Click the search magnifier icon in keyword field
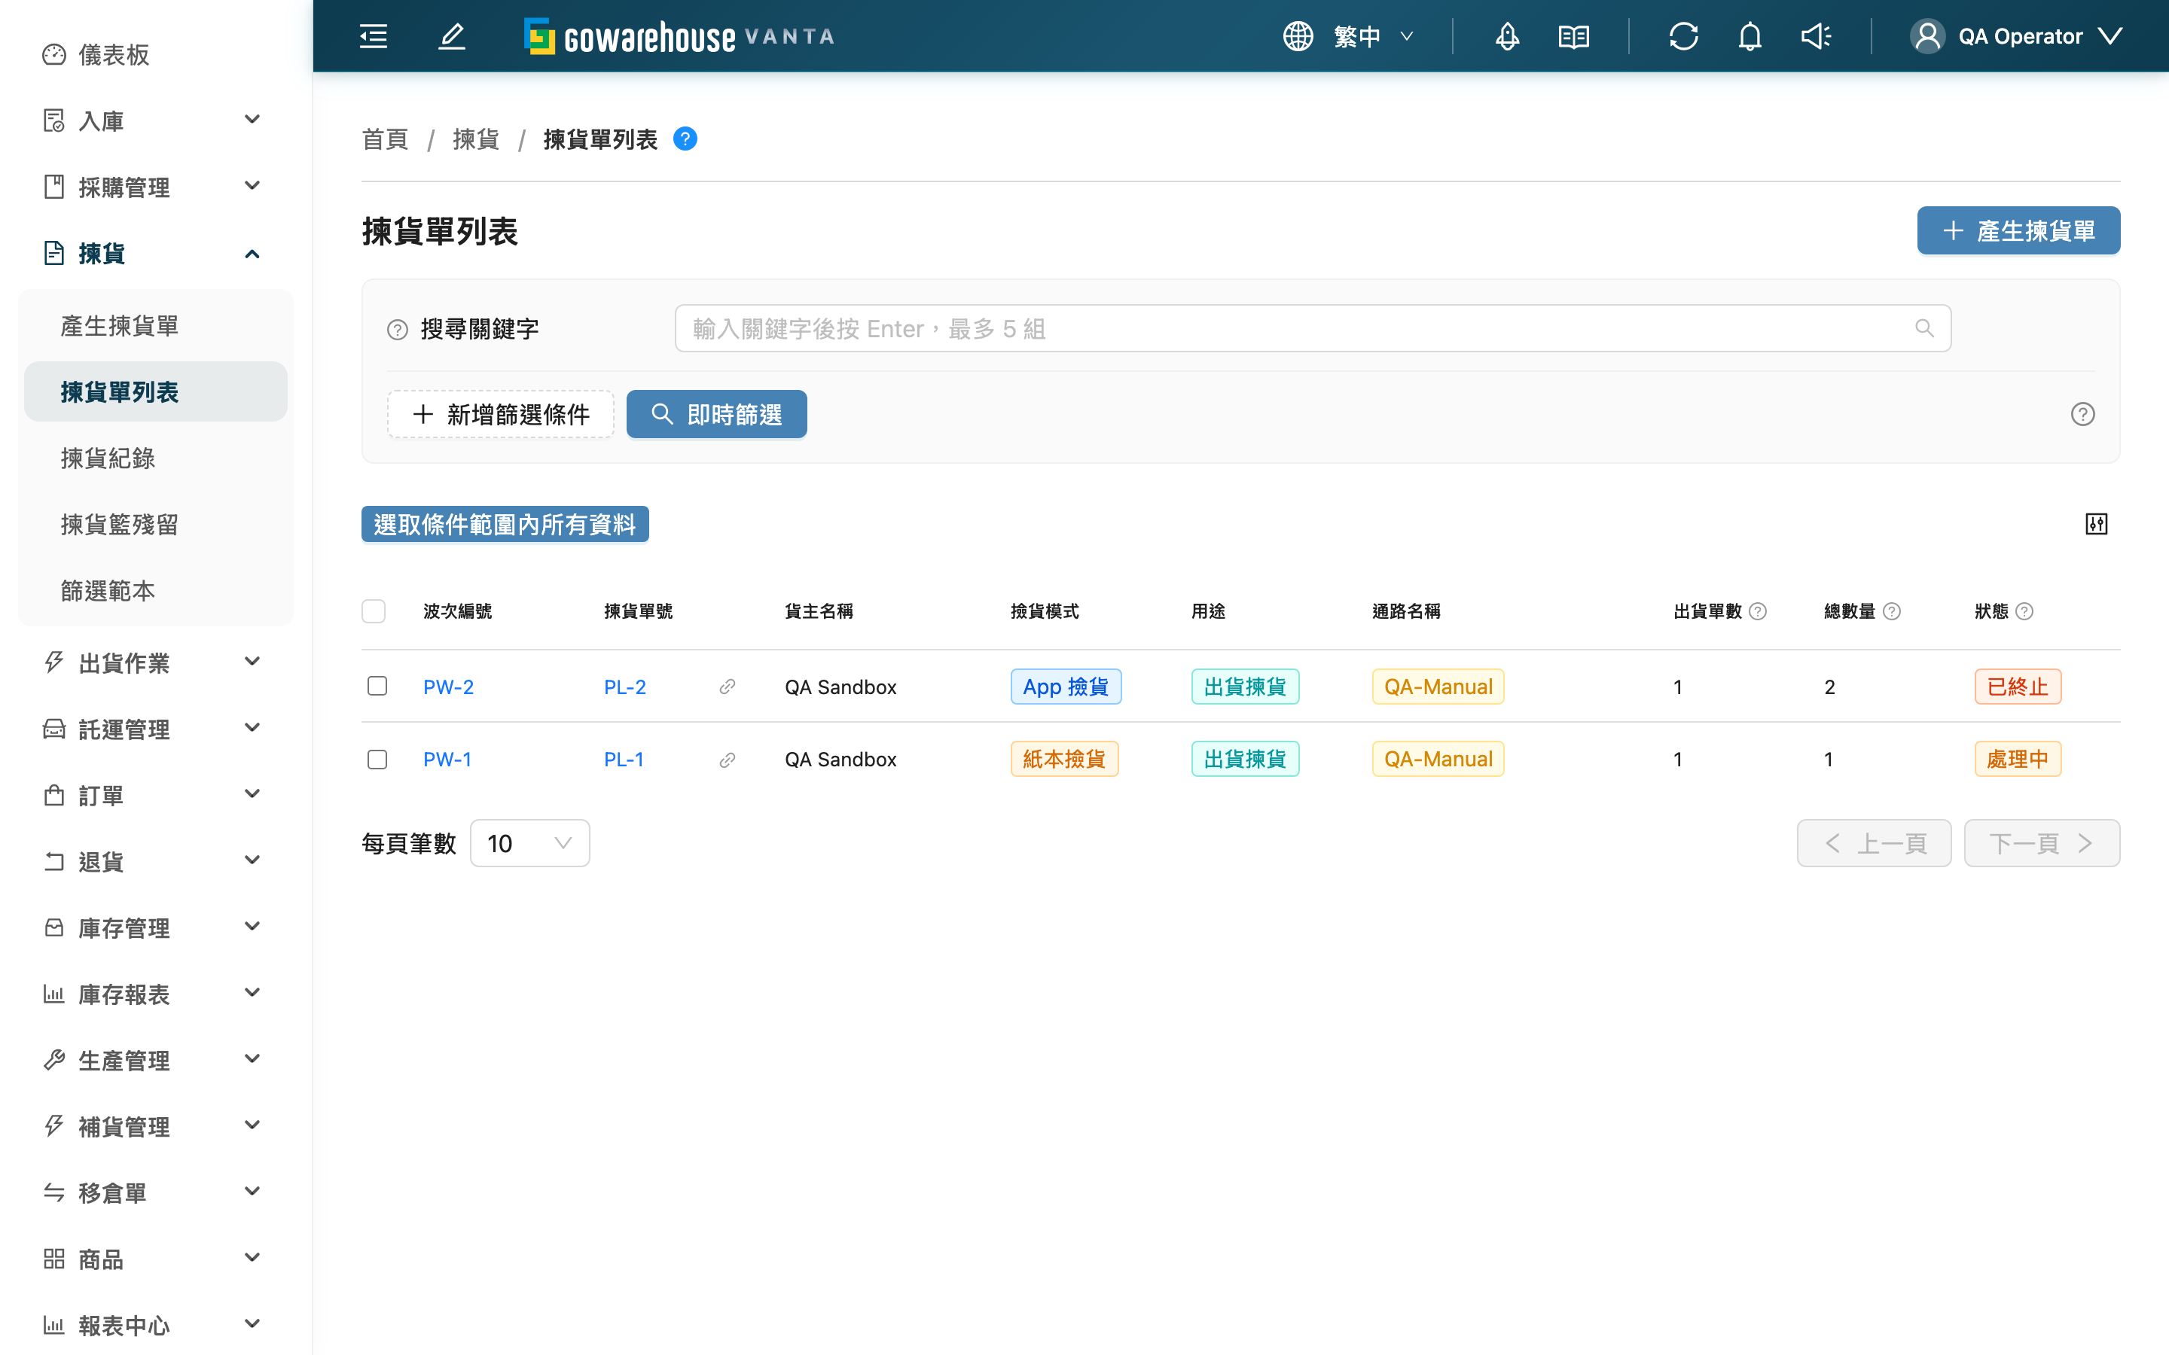2169x1355 pixels. 1923,328
